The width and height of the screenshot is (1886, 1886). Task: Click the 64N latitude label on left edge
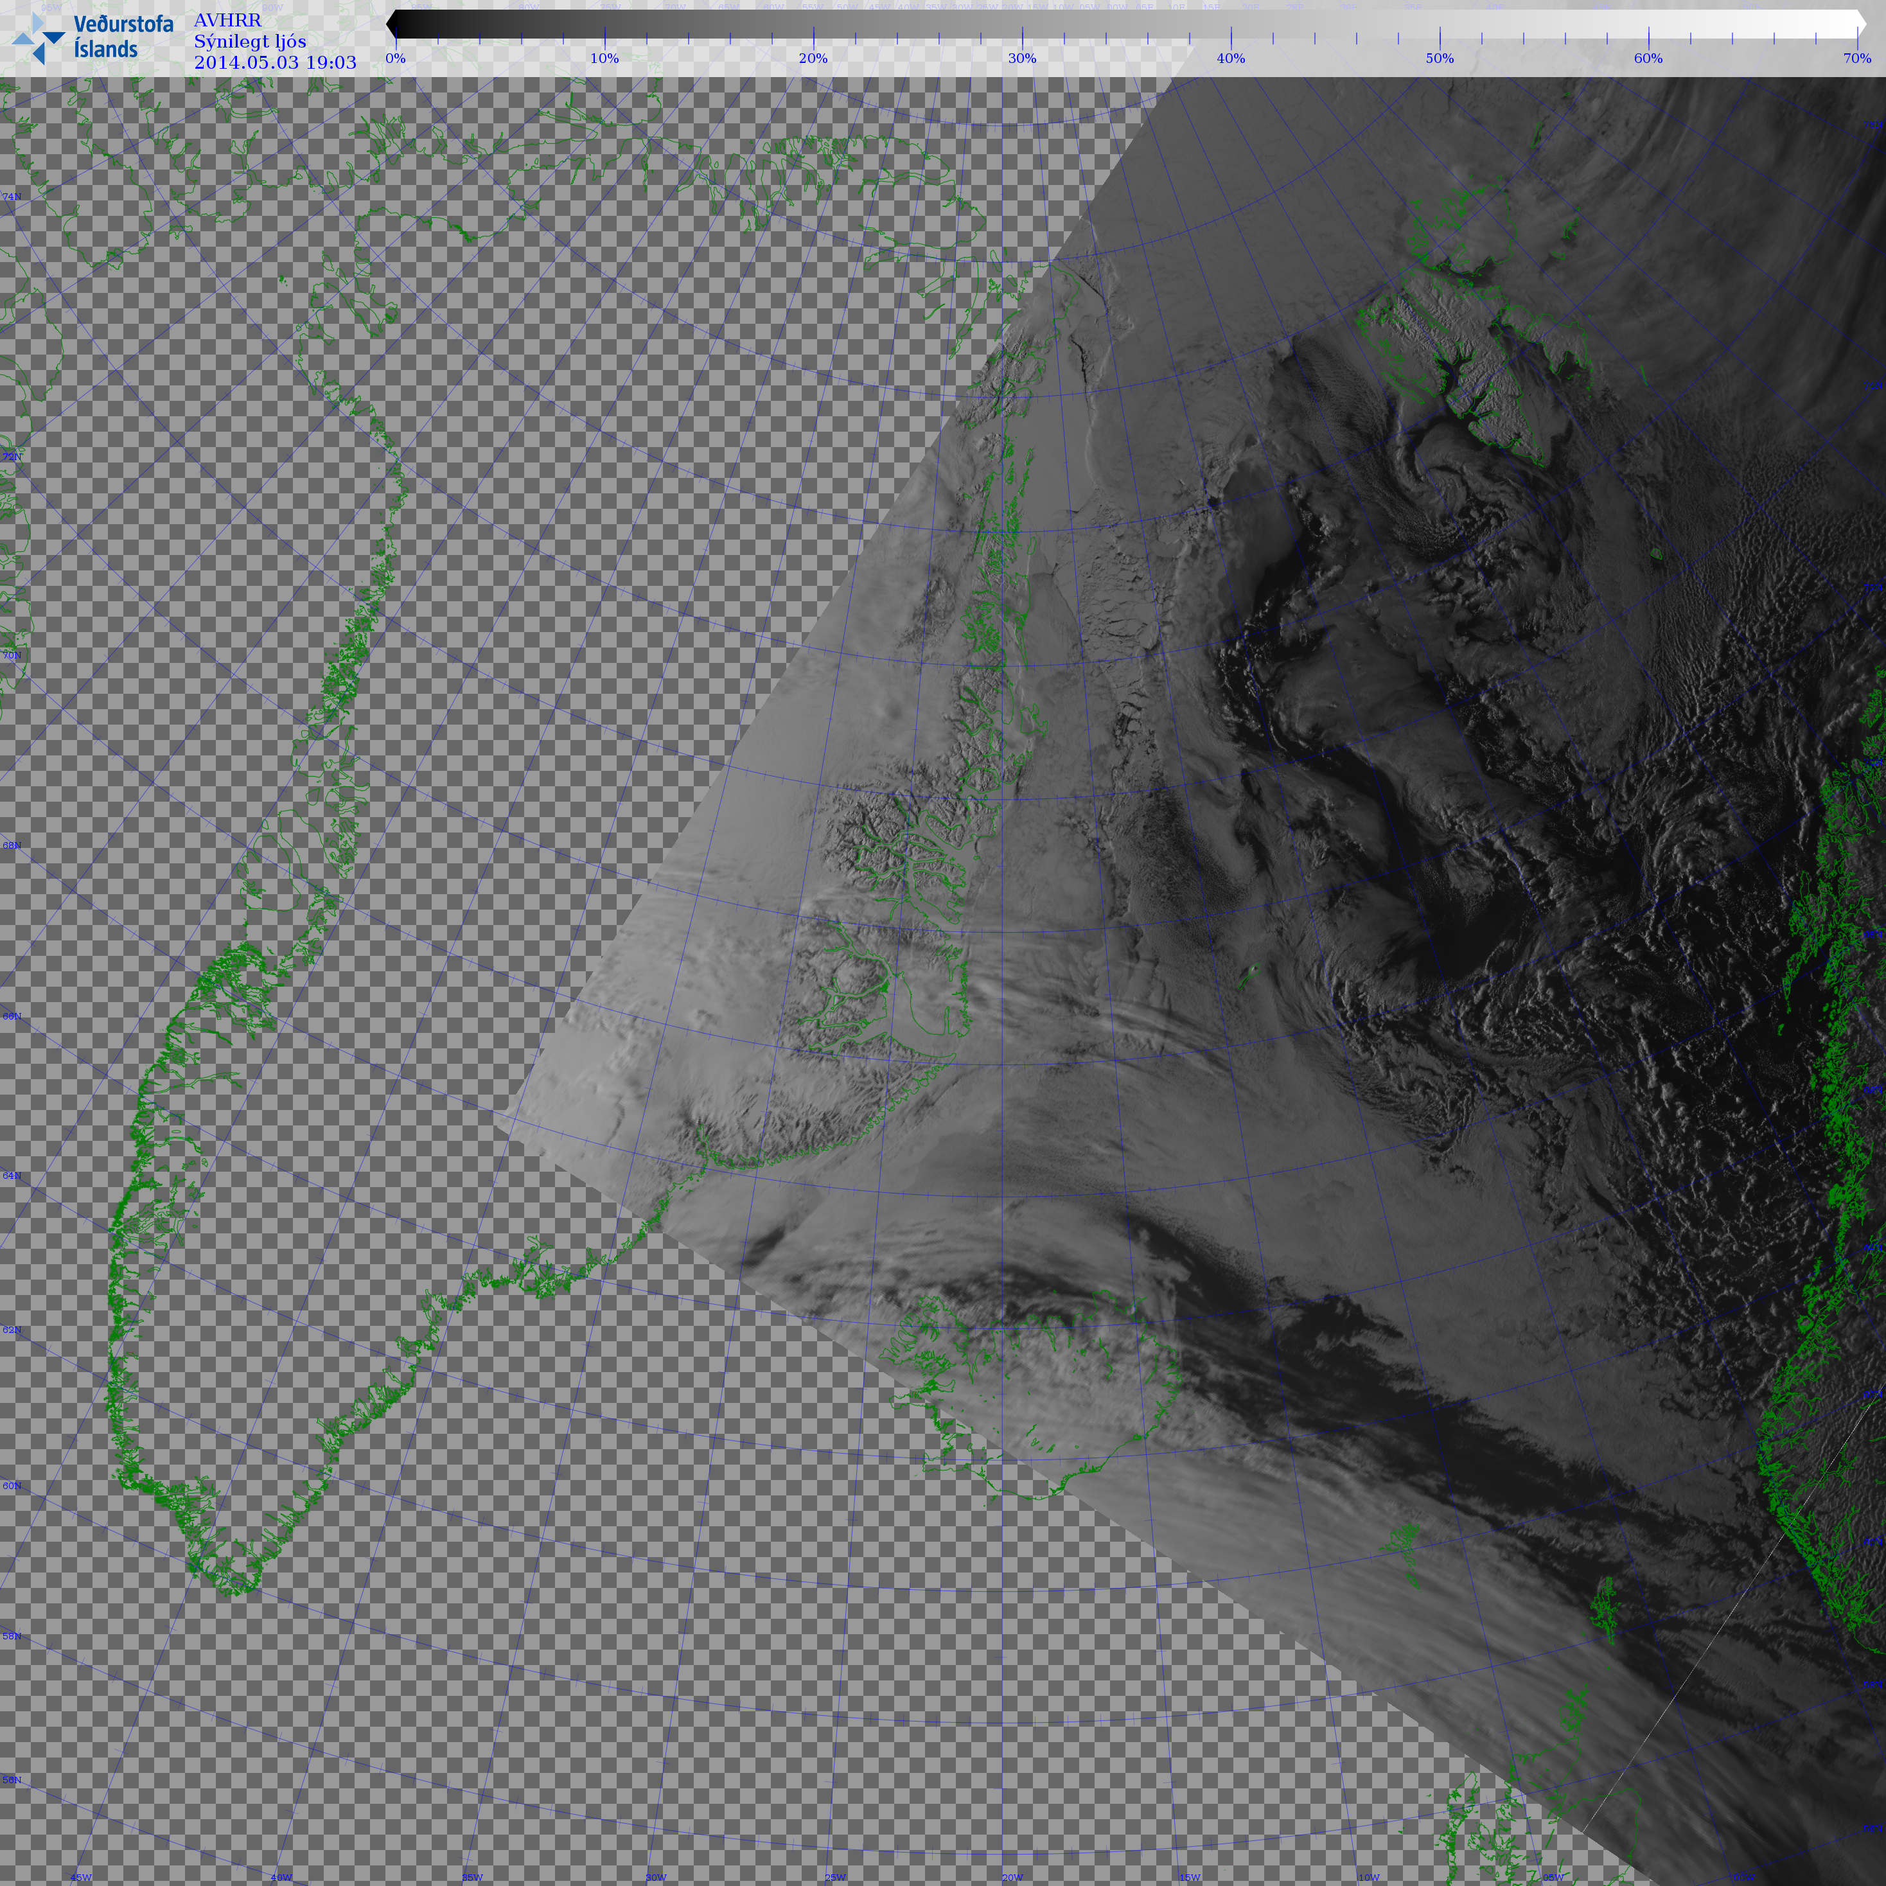pyautogui.click(x=12, y=1176)
